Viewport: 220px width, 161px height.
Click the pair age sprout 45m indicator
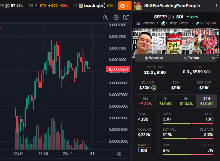coord(192,17)
